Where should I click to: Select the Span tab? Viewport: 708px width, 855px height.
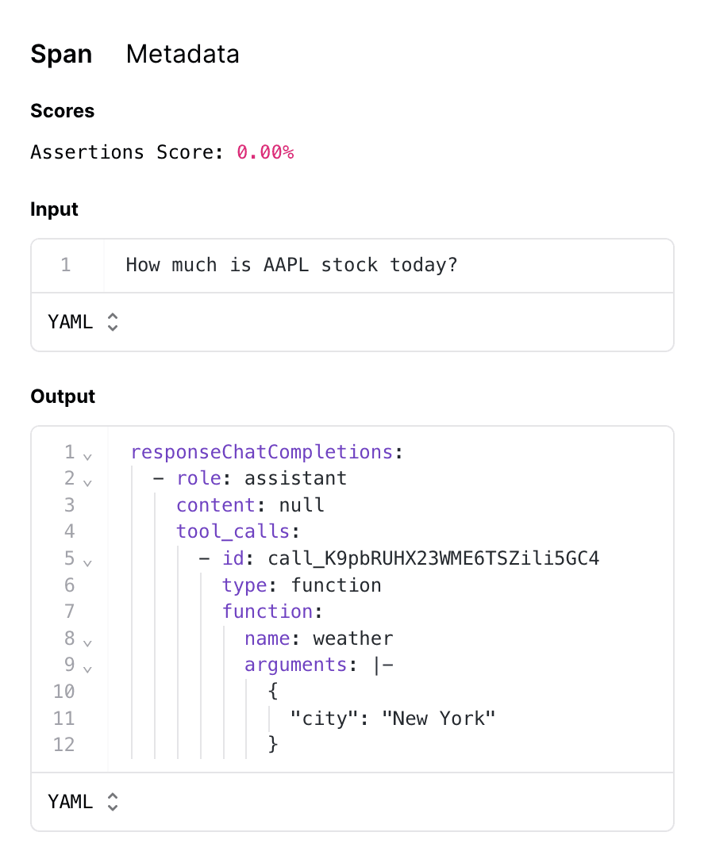click(61, 54)
